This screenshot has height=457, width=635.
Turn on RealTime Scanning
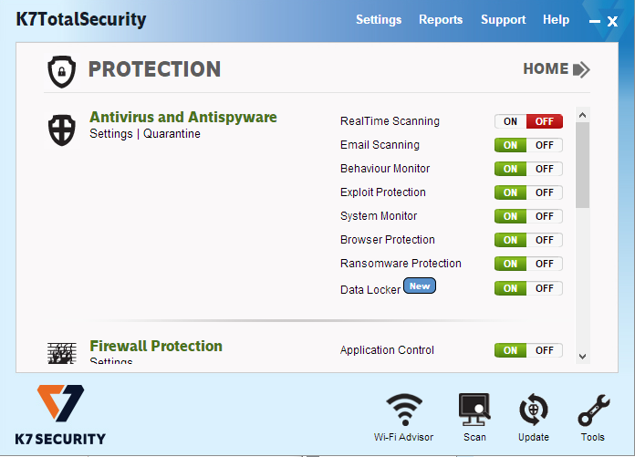point(510,121)
